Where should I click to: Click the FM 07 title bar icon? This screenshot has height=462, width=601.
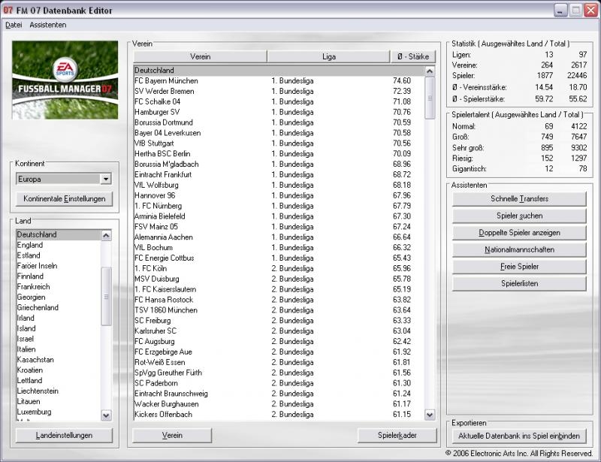tap(8, 10)
